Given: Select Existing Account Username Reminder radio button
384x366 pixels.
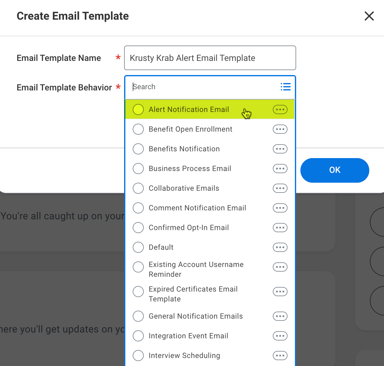Looking at the screenshot, I should click(x=138, y=267).
